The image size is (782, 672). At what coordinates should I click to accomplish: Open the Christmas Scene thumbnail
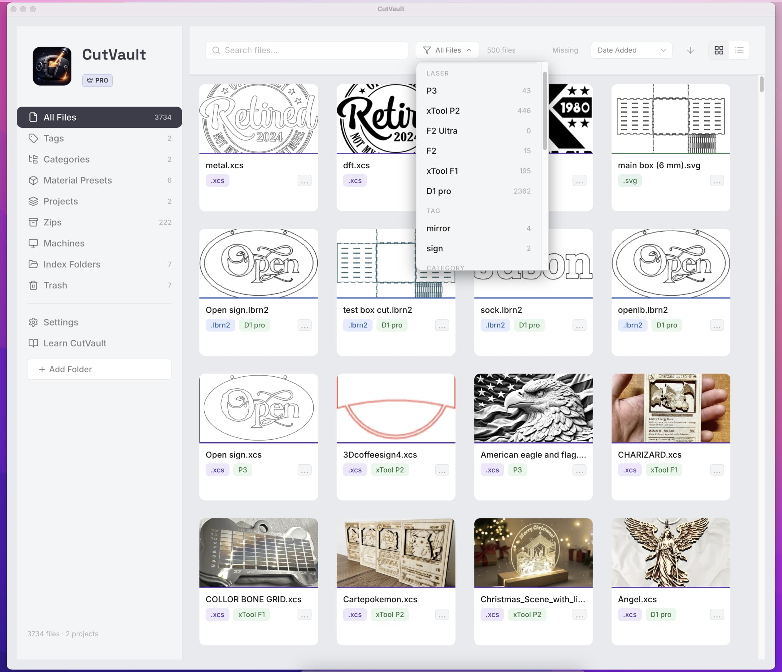point(533,552)
